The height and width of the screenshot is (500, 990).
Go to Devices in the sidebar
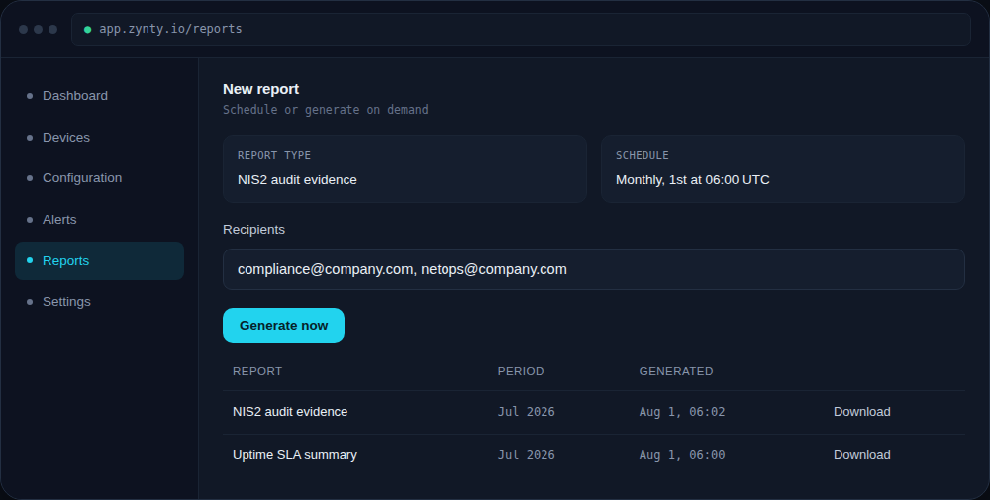coord(99,137)
